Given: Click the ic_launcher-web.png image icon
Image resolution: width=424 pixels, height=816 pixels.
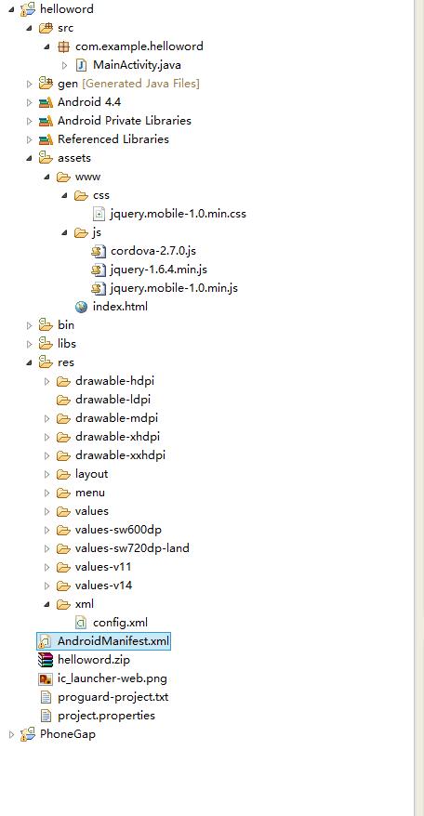Looking at the screenshot, I should click(x=46, y=678).
